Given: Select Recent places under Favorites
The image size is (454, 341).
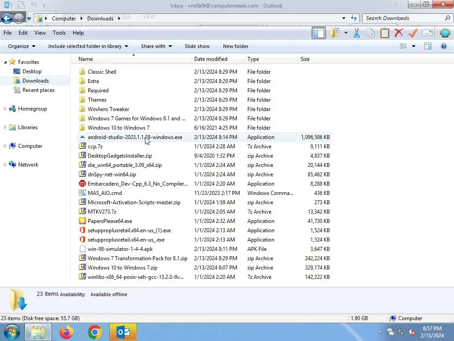Looking at the screenshot, I should (x=39, y=90).
